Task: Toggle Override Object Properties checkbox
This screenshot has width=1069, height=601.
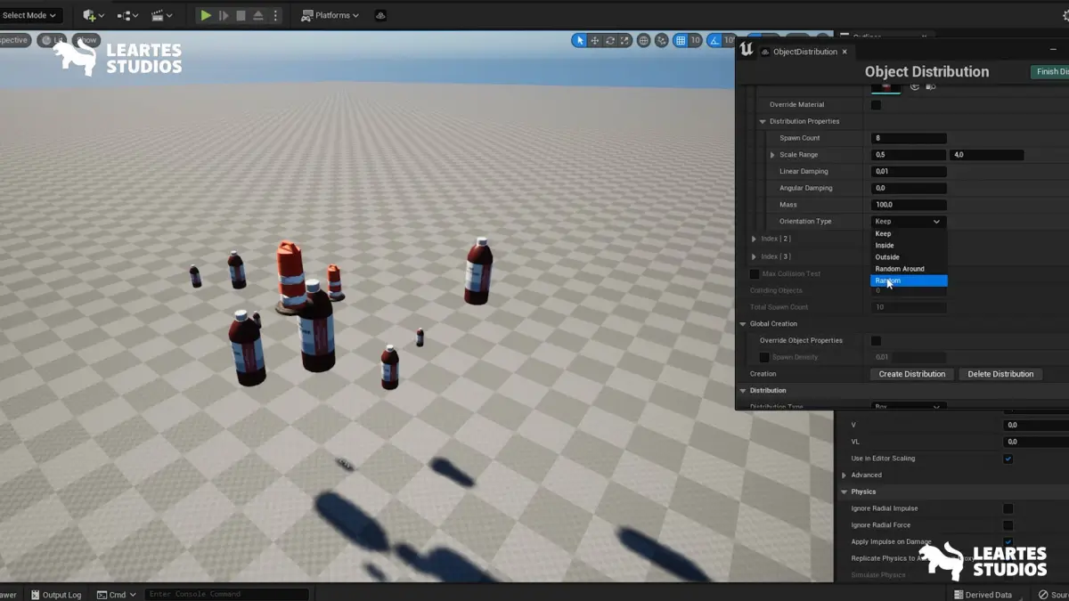Action: tap(876, 340)
